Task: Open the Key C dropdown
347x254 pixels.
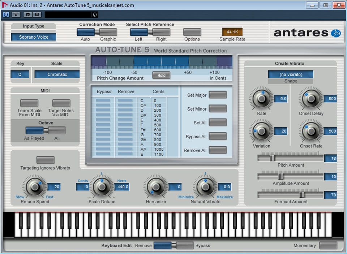Action: tap(20, 74)
